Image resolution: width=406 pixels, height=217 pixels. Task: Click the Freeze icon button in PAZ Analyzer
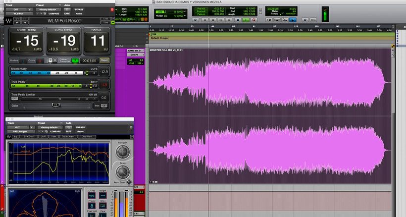(x=92, y=206)
